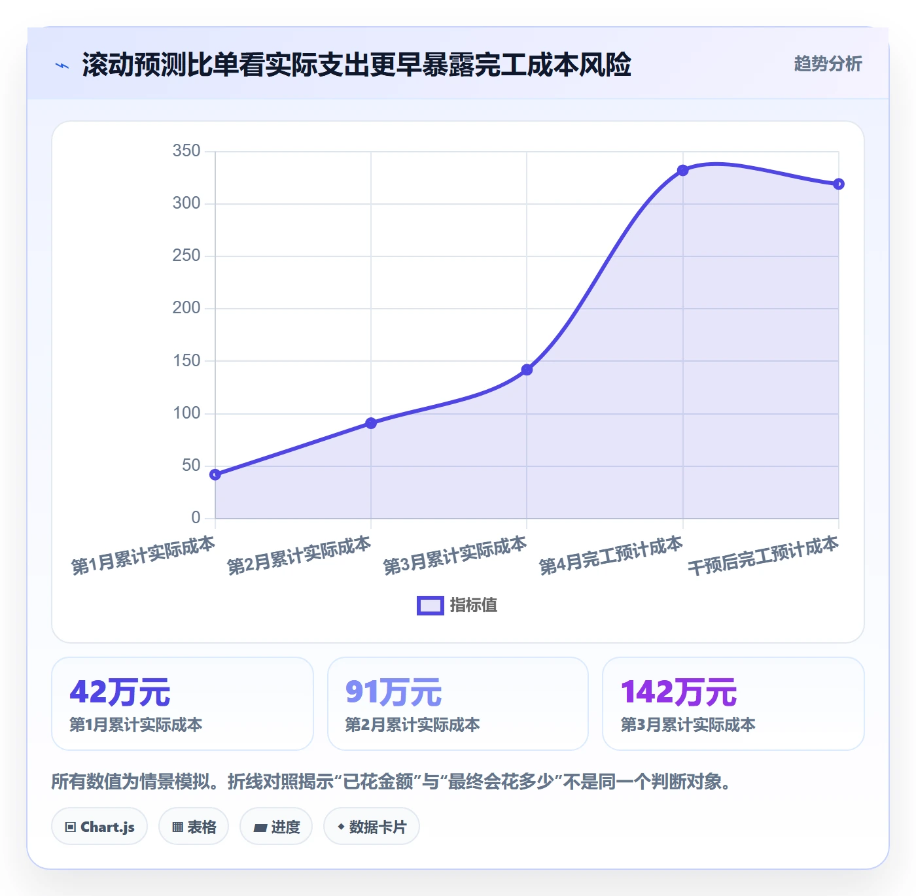Click the 数据卡片 tag chip

(x=372, y=827)
